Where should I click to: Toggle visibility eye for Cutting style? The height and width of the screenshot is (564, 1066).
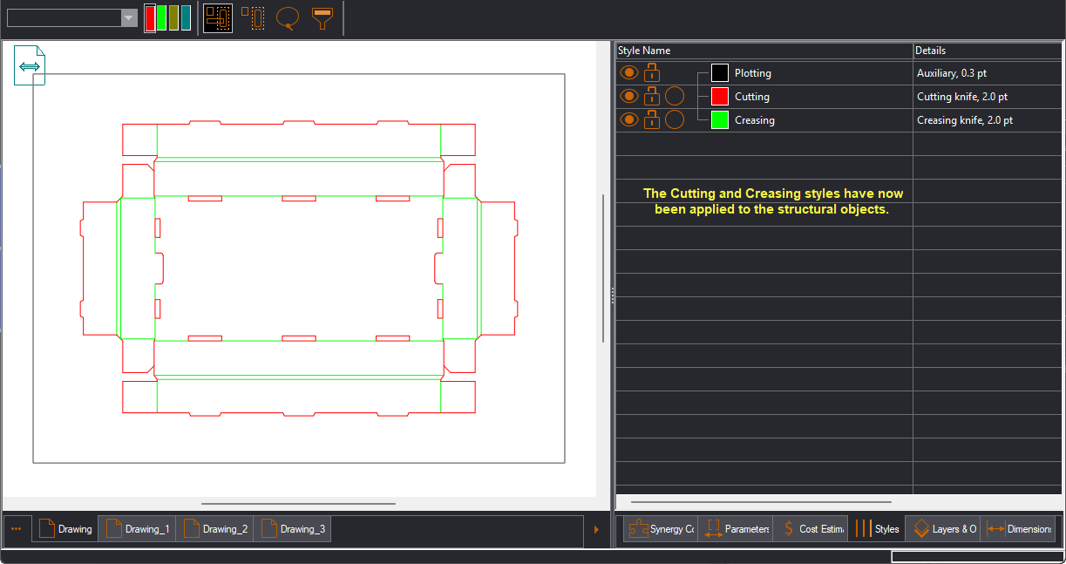click(628, 97)
